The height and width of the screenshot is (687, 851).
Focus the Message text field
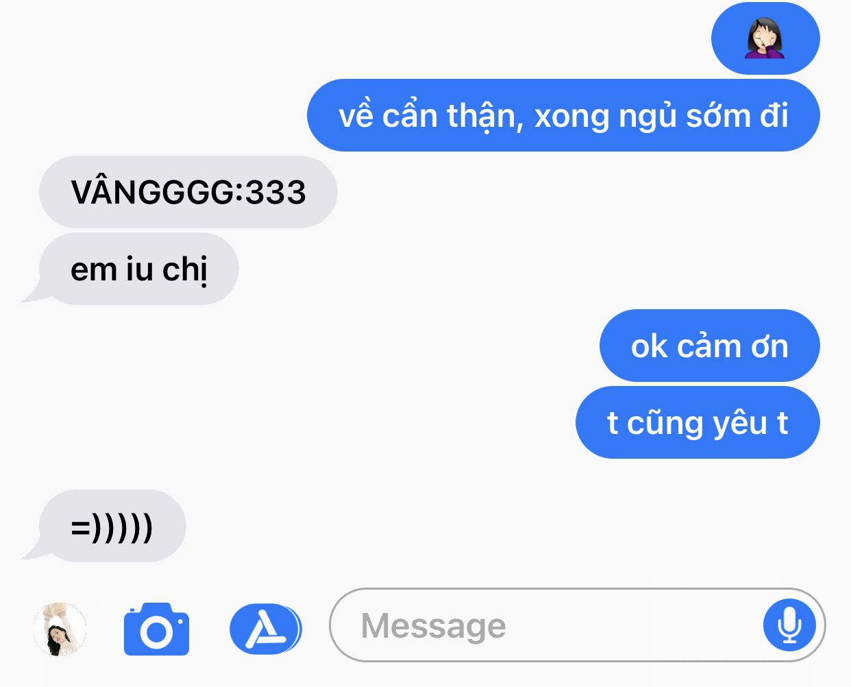tap(577, 625)
